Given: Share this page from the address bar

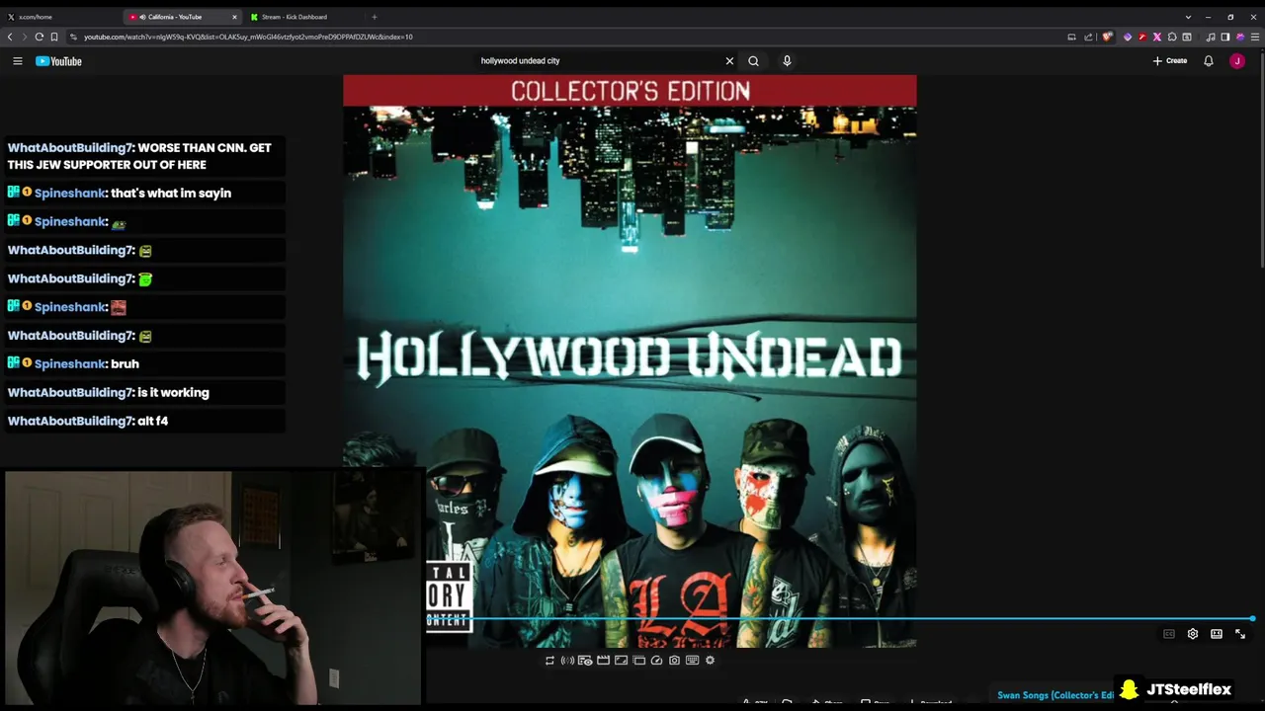Looking at the screenshot, I should [1088, 38].
